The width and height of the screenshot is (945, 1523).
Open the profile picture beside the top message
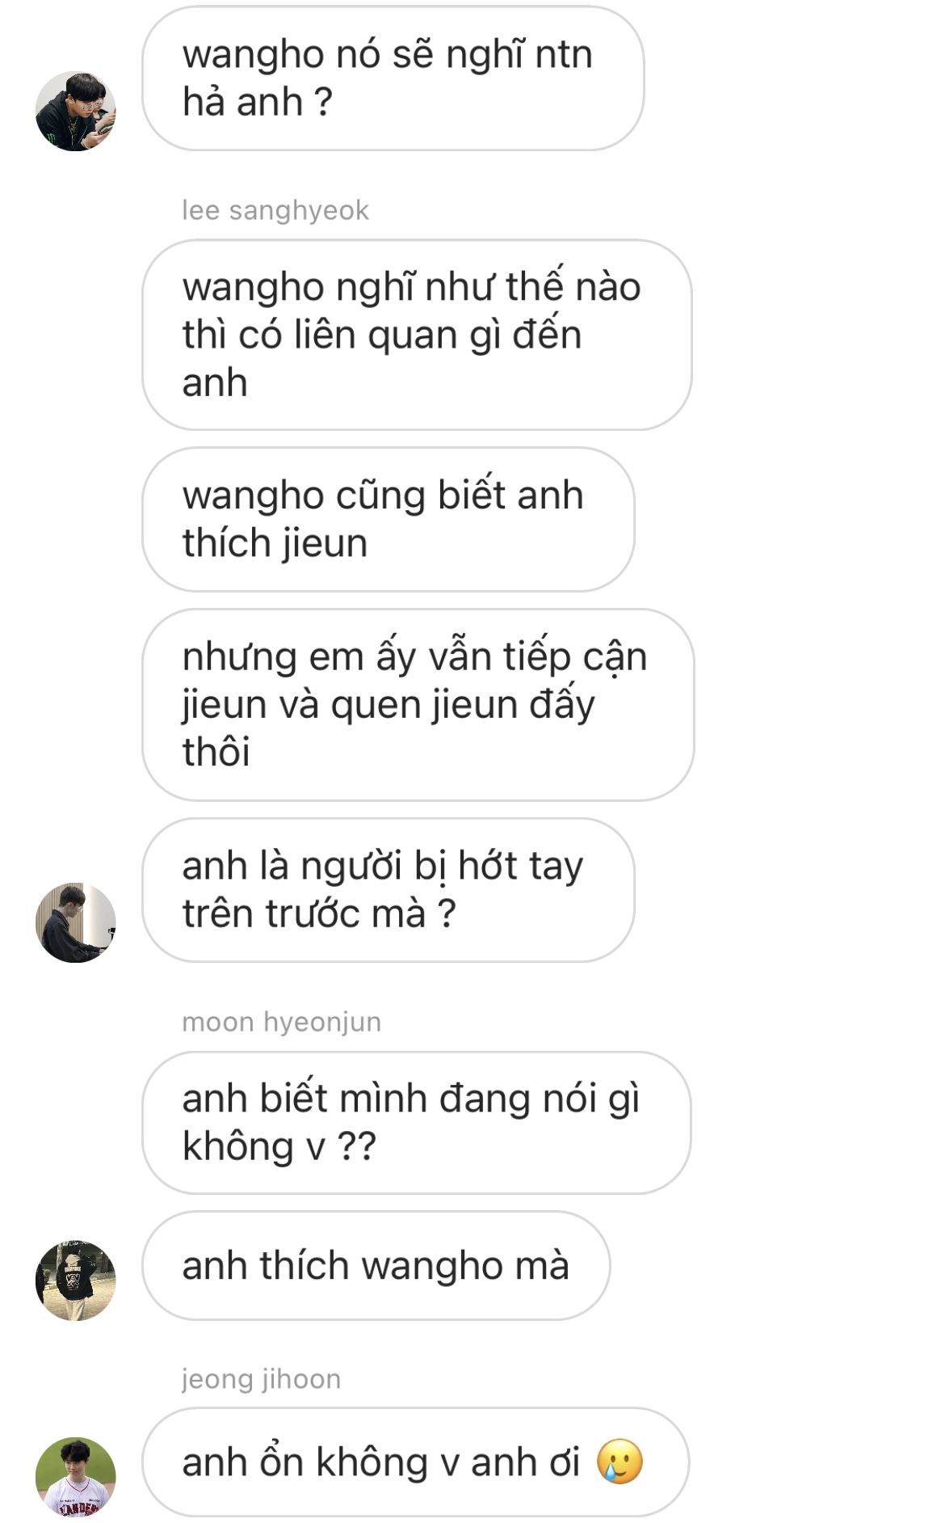pos(76,111)
